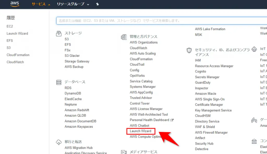This screenshot has width=267, height=154.
Task: Open MSK service
Action: pos(198,35)
